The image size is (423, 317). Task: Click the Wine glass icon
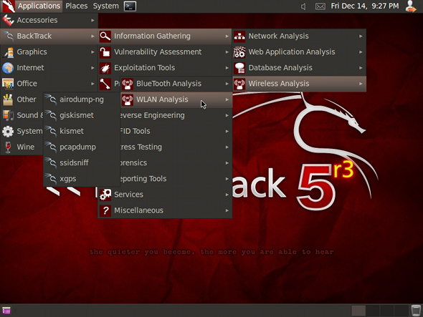(x=8, y=147)
